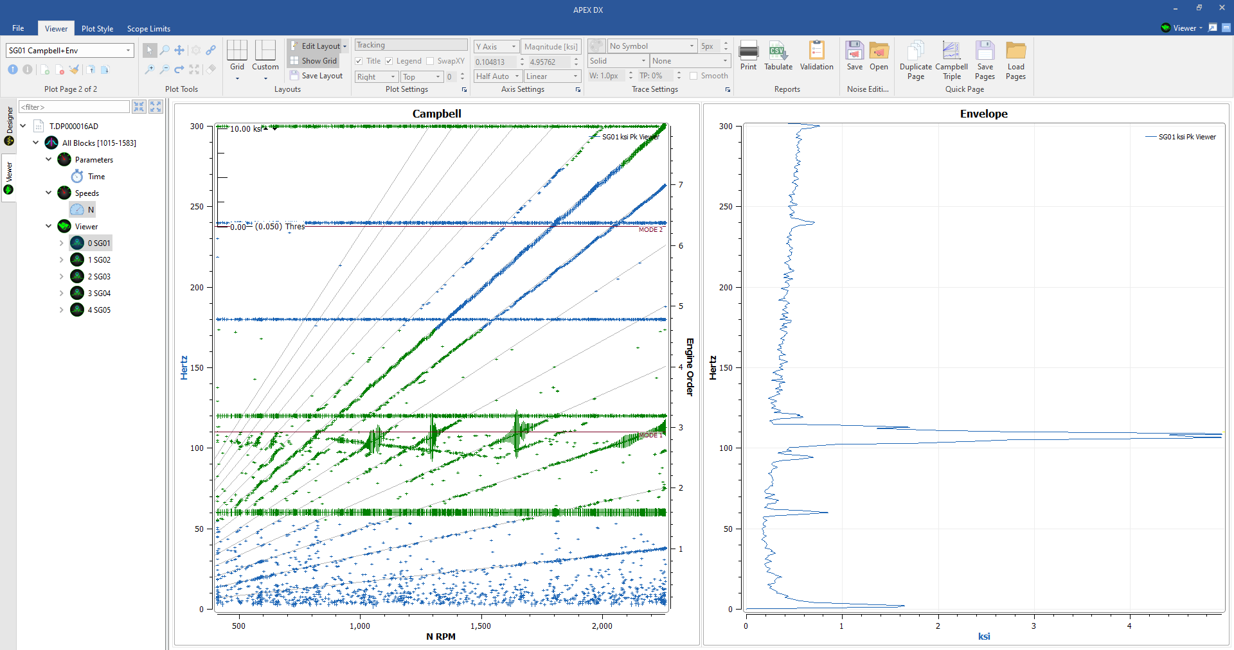Open the Scope Limits tab
Image resolution: width=1234 pixels, height=650 pixels.
click(148, 28)
